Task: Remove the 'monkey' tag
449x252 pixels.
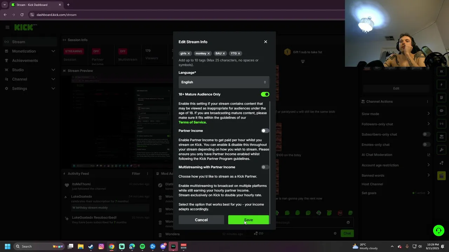Action: (x=208, y=54)
